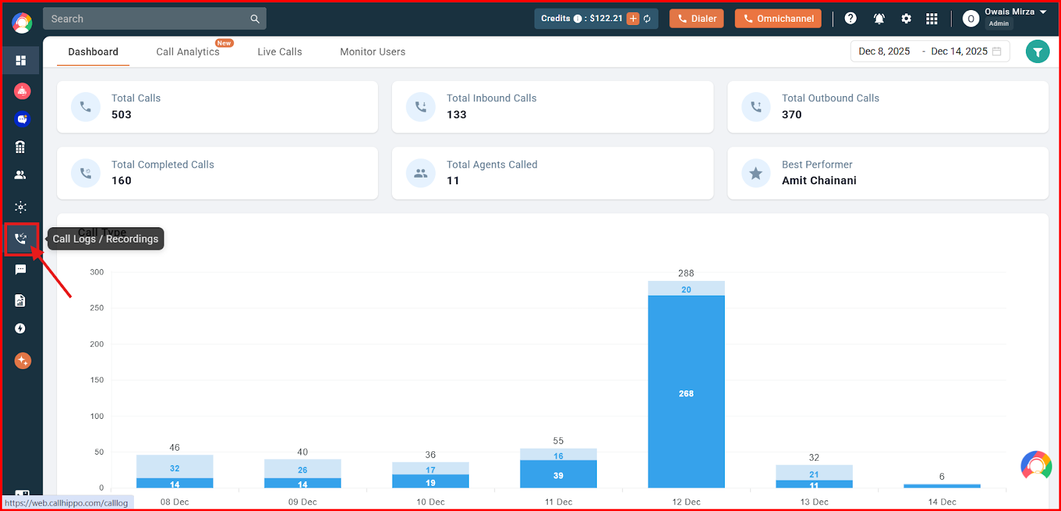Switch to the Dashboard tab
The height and width of the screenshot is (511, 1061).
(93, 52)
